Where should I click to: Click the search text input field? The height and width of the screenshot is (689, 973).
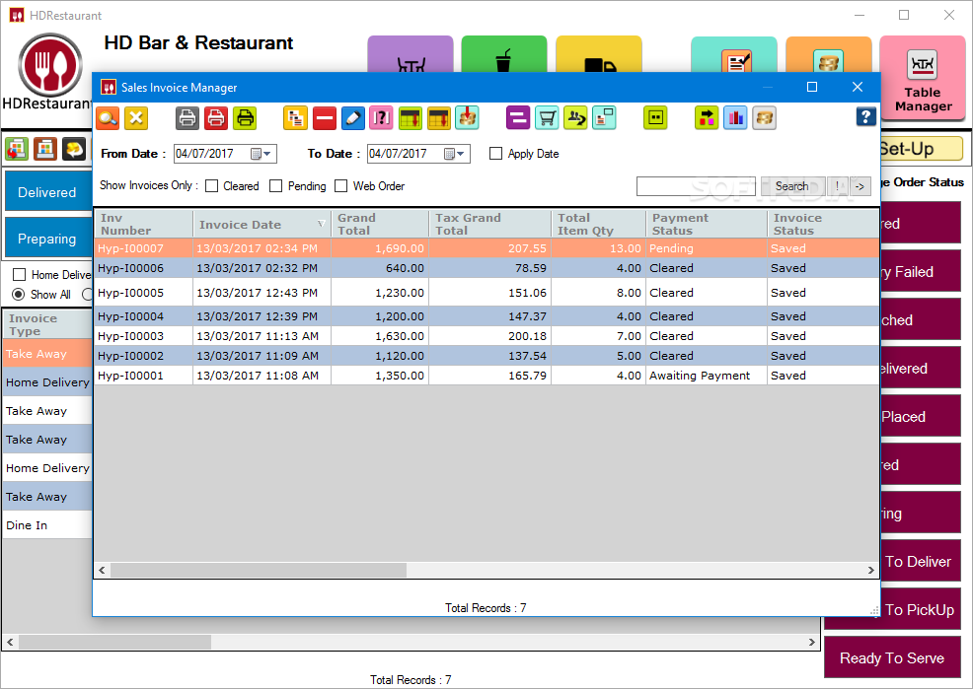[x=696, y=186]
